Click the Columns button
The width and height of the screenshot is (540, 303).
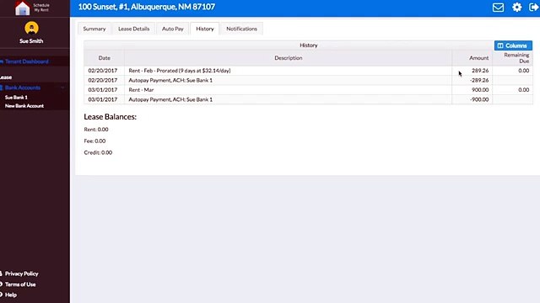pyautogui.click(x=513, y=45)
